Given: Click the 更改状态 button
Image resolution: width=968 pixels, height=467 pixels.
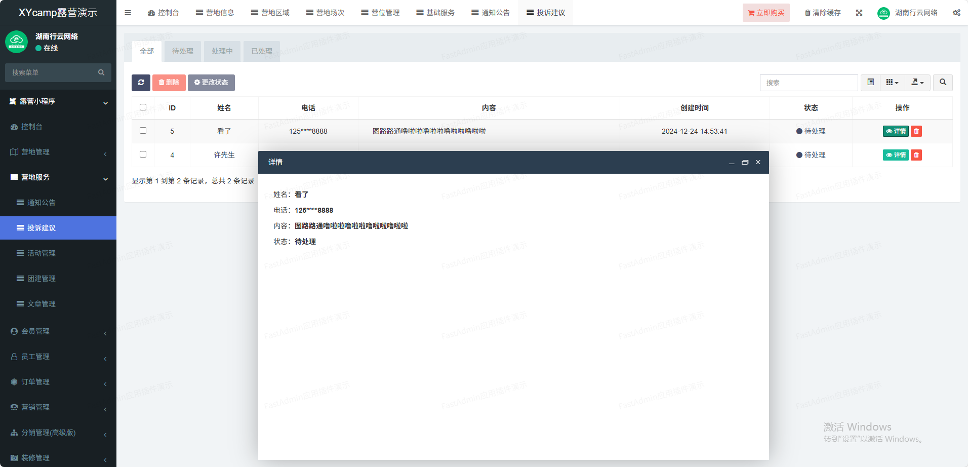Looking at the screenshot, I should click(x=211, y=83).
